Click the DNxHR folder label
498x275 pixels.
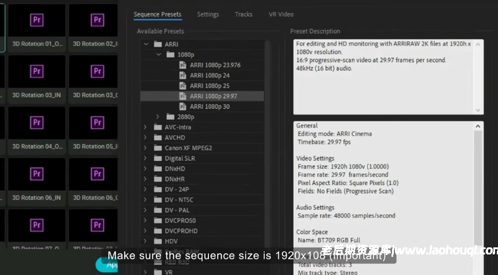point(175,179)
